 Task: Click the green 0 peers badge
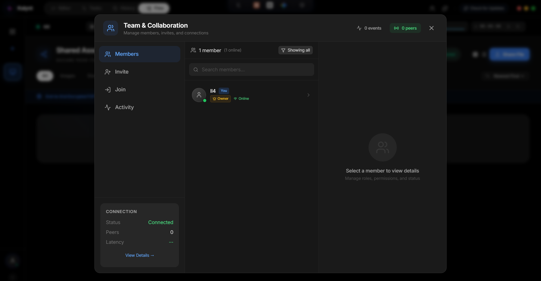[x=405, y=28]
